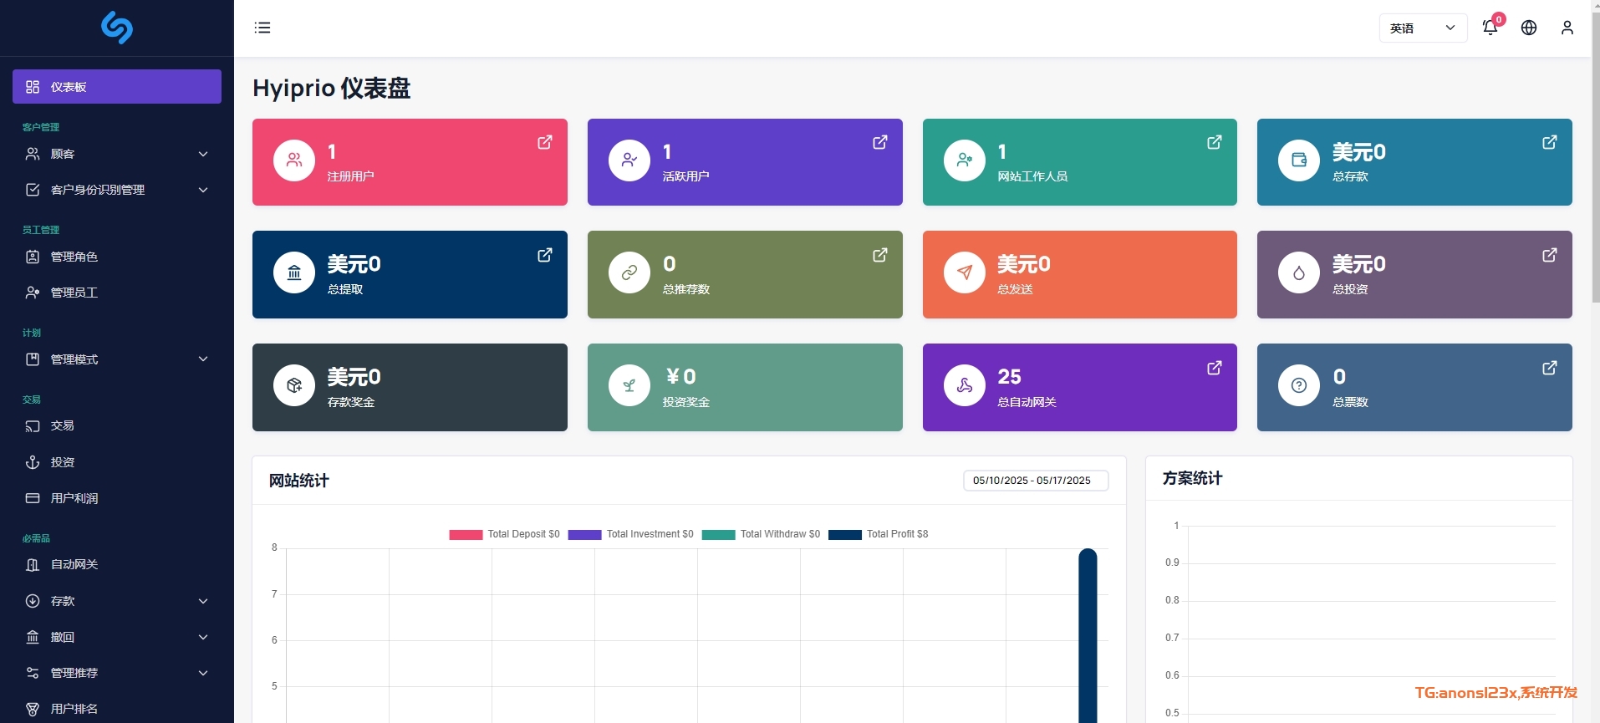Click the users icon on 注册用户 card

(x=294, y=160)
